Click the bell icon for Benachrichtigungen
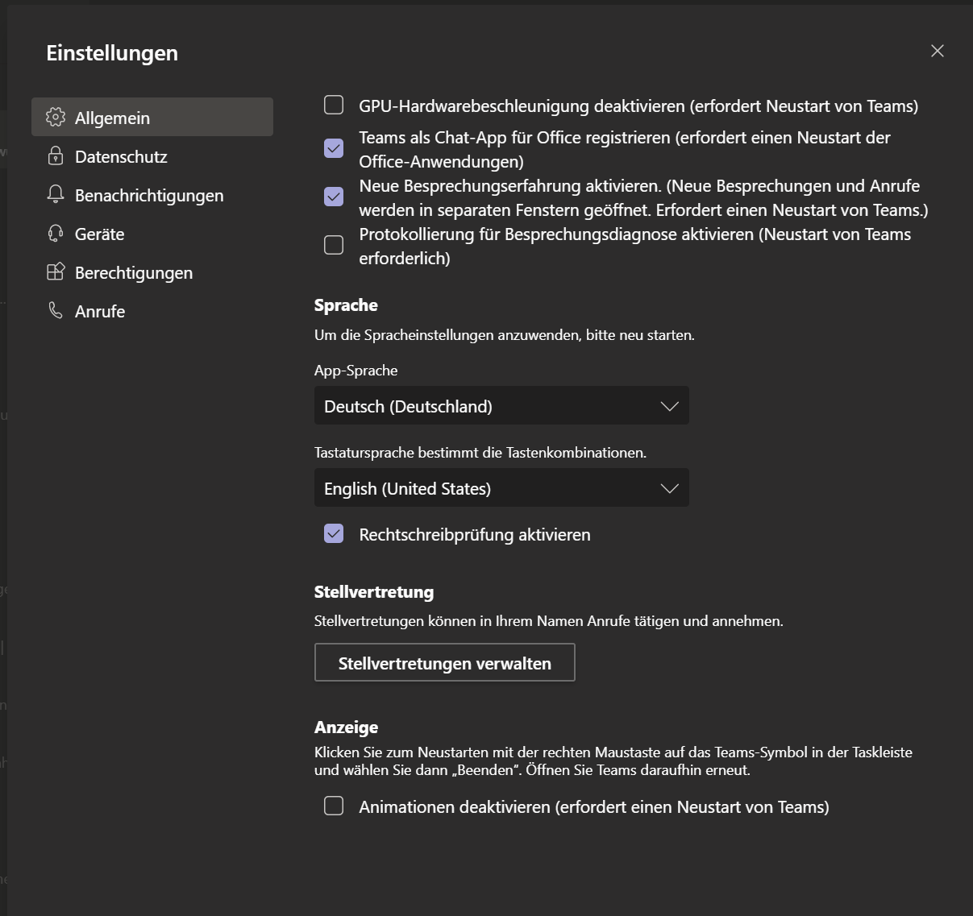973x916 pixels. [56, 194]
